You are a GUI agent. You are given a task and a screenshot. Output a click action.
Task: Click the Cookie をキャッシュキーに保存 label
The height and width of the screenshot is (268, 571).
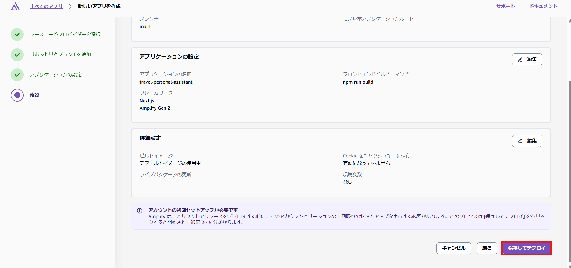[x=377, y=156]
